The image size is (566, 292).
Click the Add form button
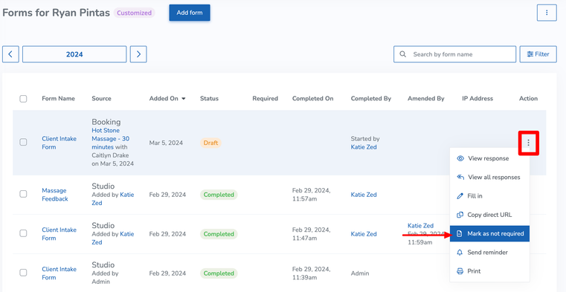point(190,13)
